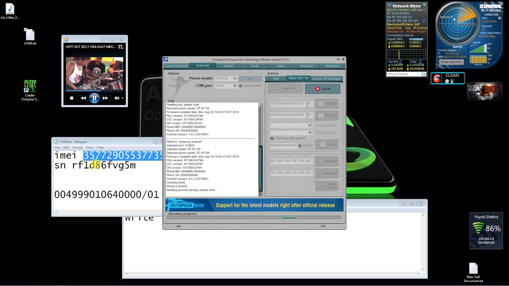
Task: Expand the COM port dropdown
Action: 235,86
